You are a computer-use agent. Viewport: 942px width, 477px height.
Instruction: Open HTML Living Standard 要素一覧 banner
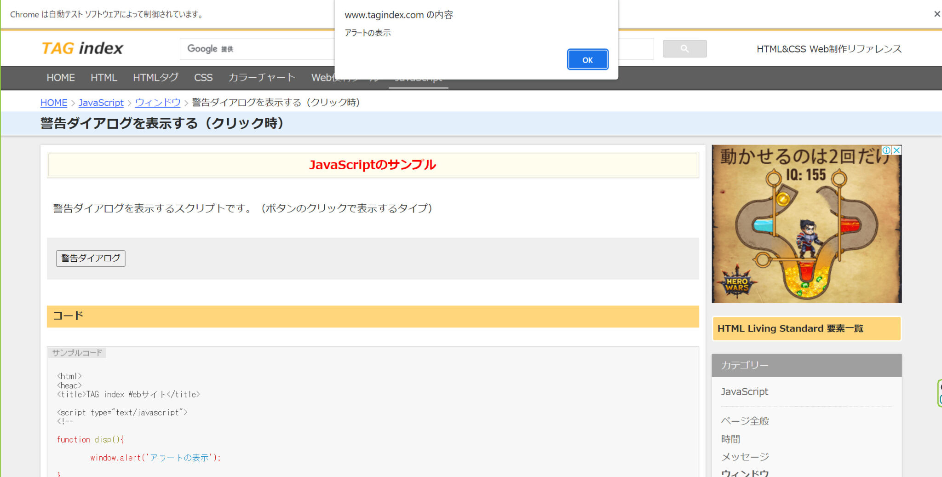[806, 328]
